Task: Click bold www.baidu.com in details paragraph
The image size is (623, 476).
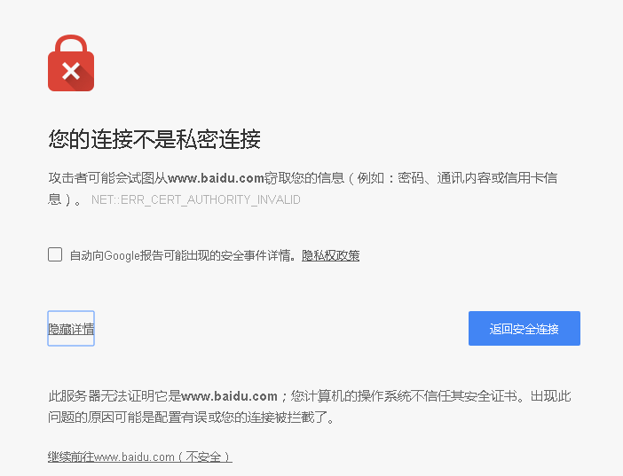Action: pyautogui.click(x=229, y=396)
